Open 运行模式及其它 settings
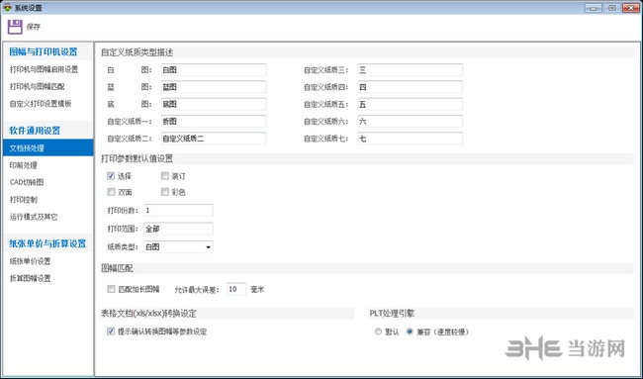Viewport: 643px width, 379px height. (34, 217)
